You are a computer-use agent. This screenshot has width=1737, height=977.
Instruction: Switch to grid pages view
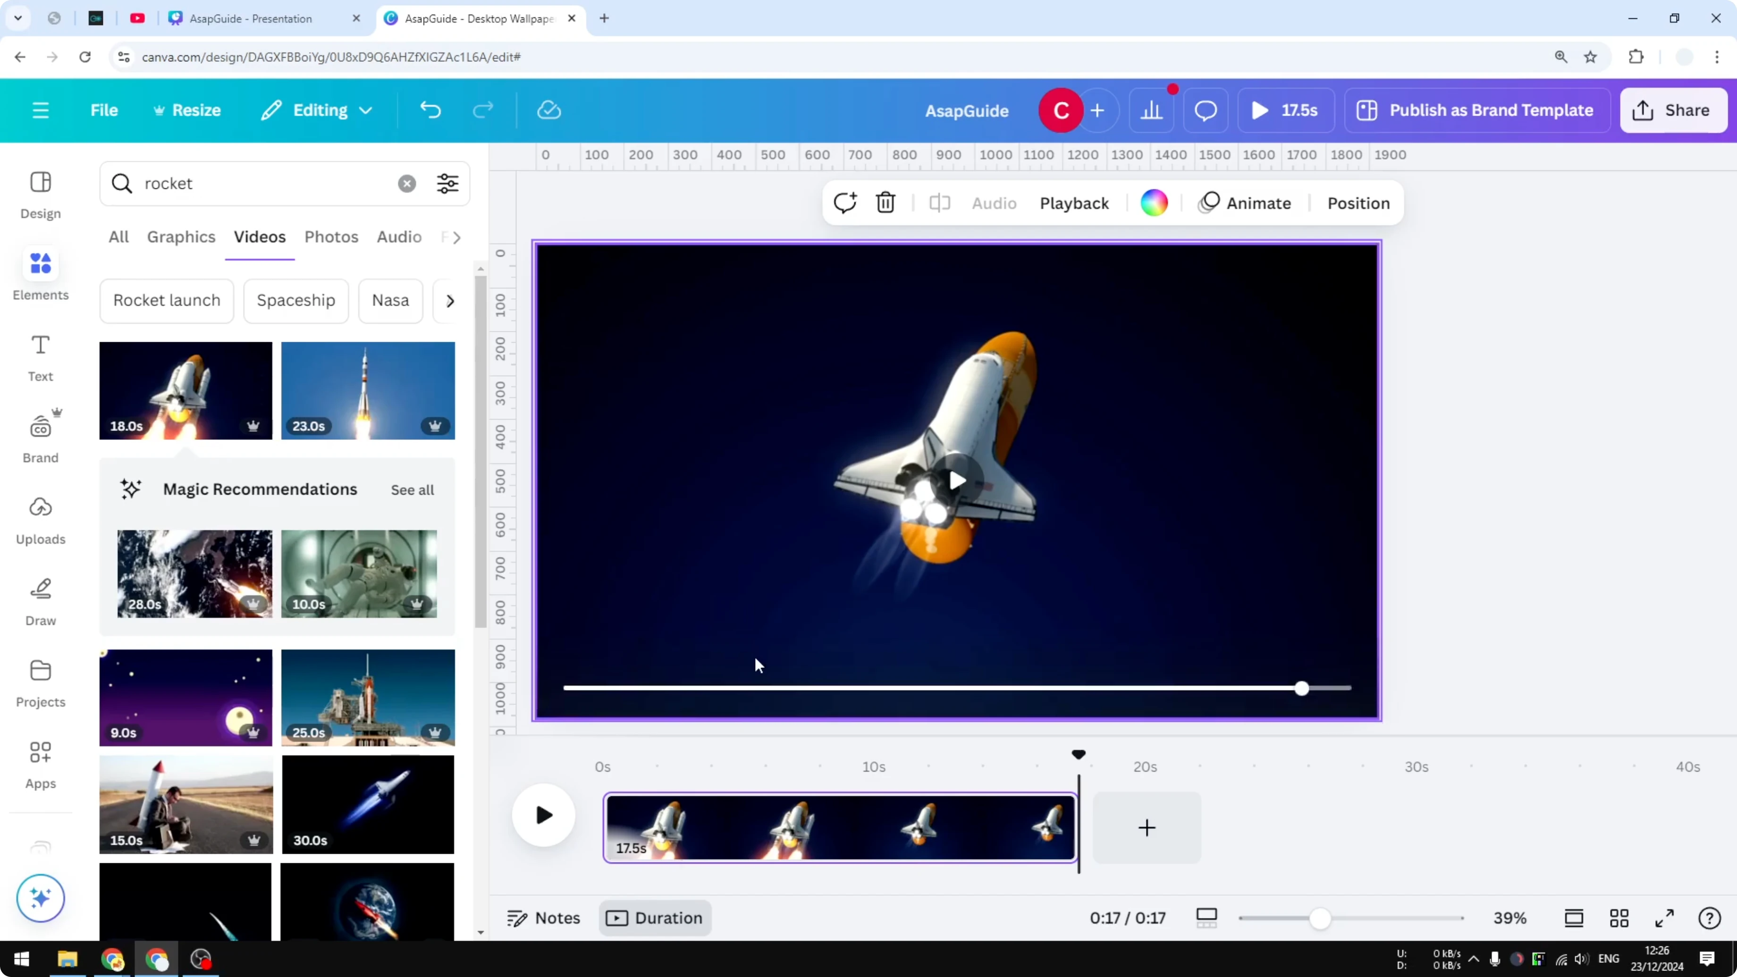[x=1619, y=918]
